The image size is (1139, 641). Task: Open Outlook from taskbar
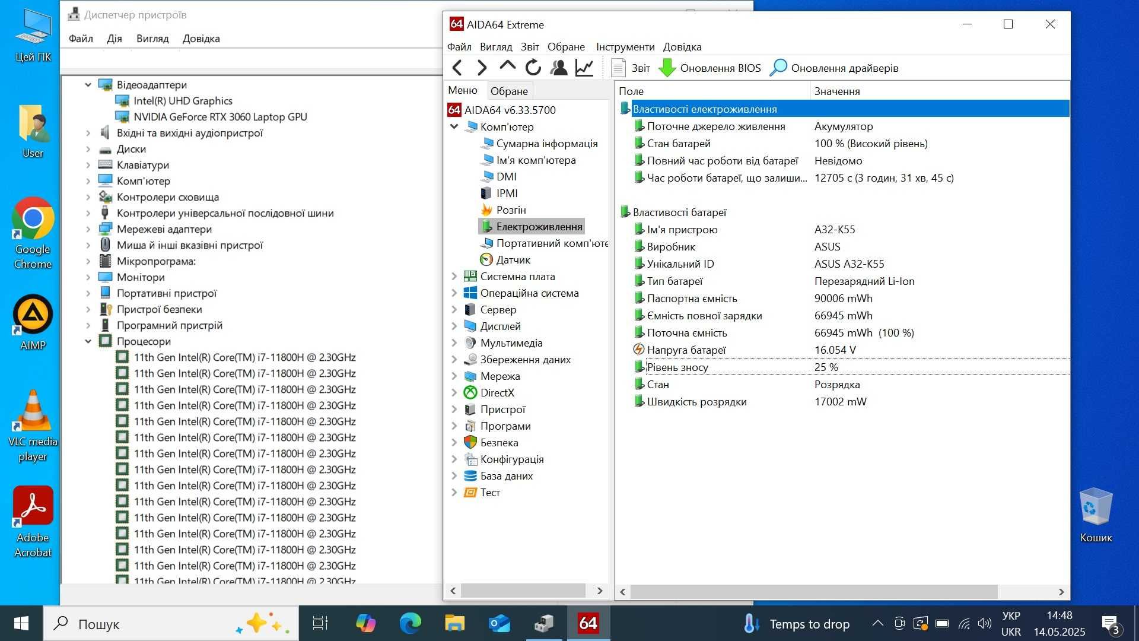(499, 623)
